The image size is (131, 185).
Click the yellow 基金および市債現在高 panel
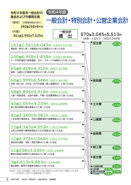click(27, 24)
